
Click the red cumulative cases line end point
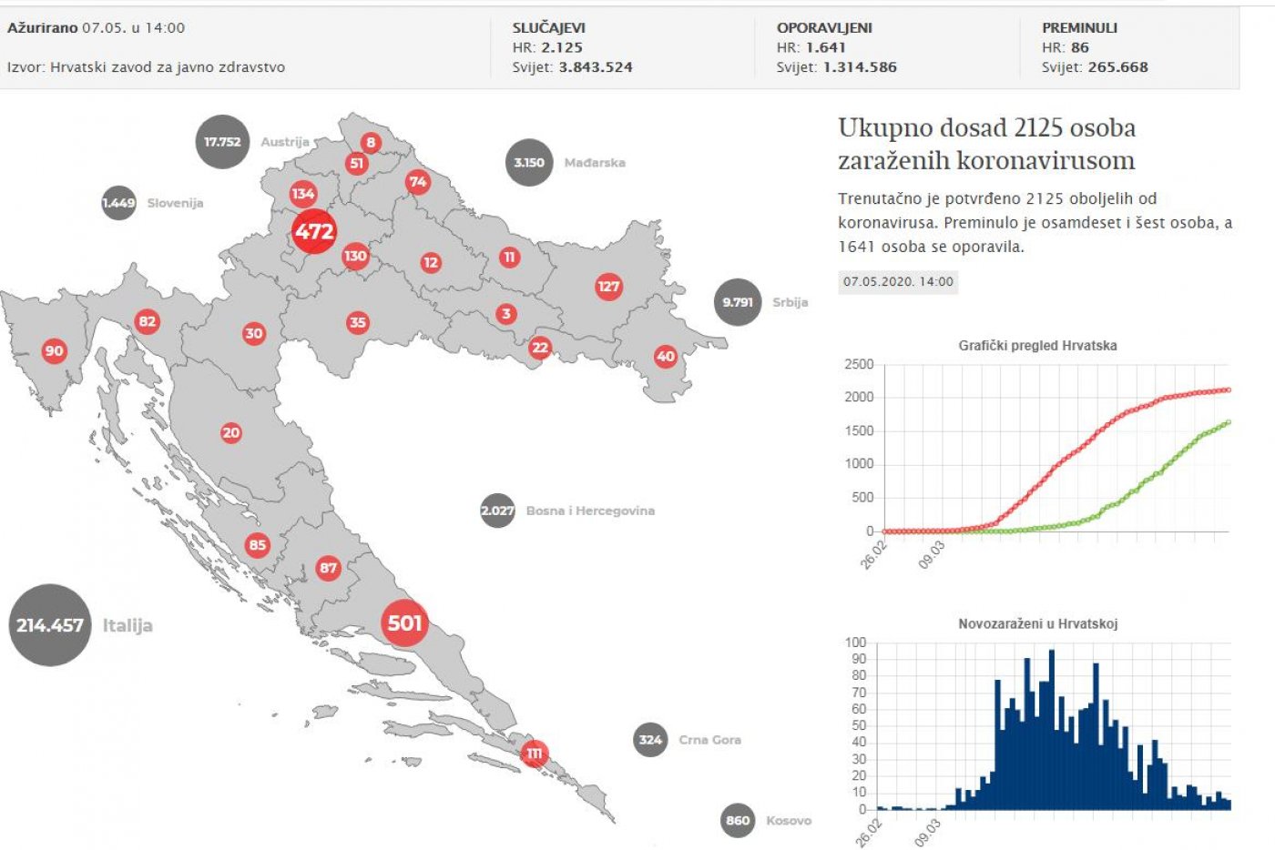[x=1229, y=390]
